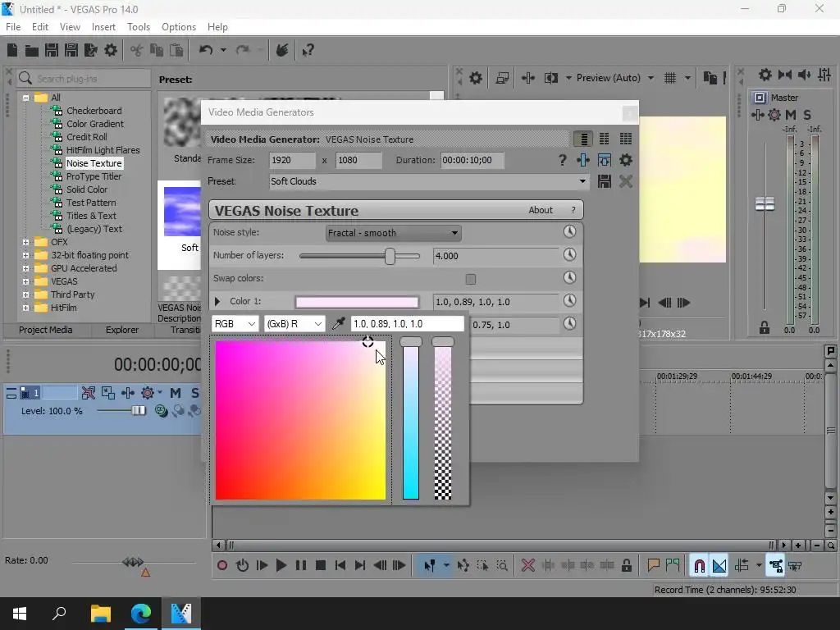
Task: Click the Open project folder icon
Action: pyautogui.click(x=32, y=50)
